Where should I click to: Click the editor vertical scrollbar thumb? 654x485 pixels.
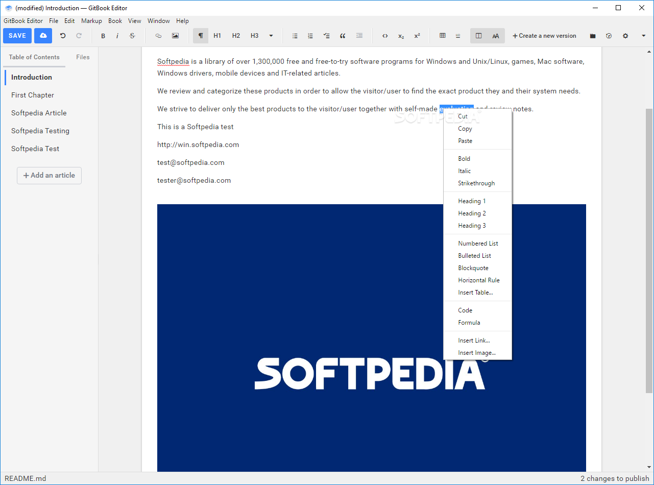(x=649, y=250)
